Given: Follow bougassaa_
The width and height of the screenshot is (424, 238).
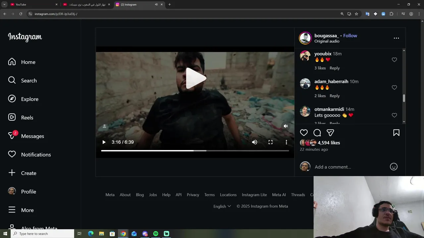Looking at the screenshot, I should (350, 36).
